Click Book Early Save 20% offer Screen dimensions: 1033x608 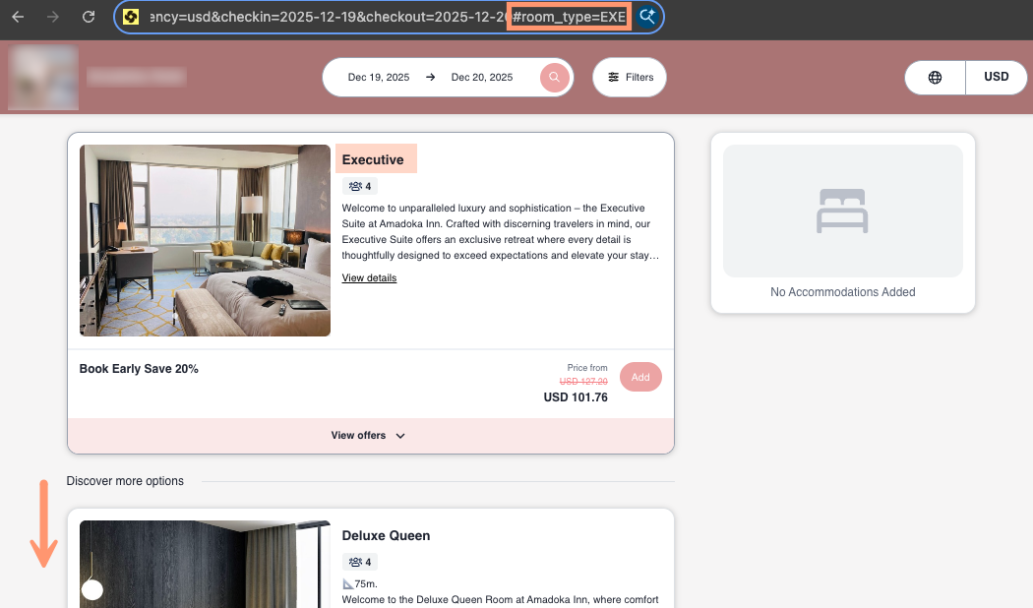139,369
